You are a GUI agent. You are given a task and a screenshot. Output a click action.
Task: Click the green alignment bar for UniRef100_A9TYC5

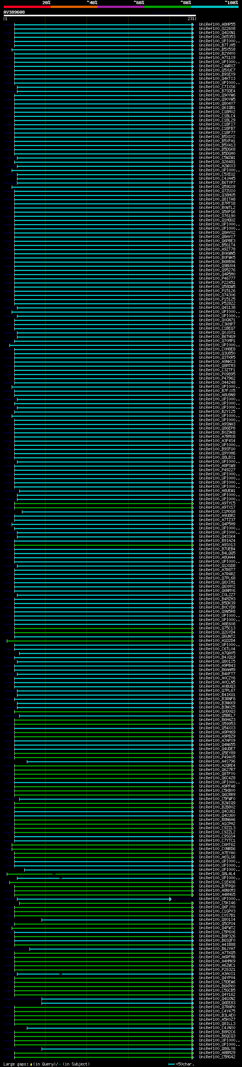(104, 503)
